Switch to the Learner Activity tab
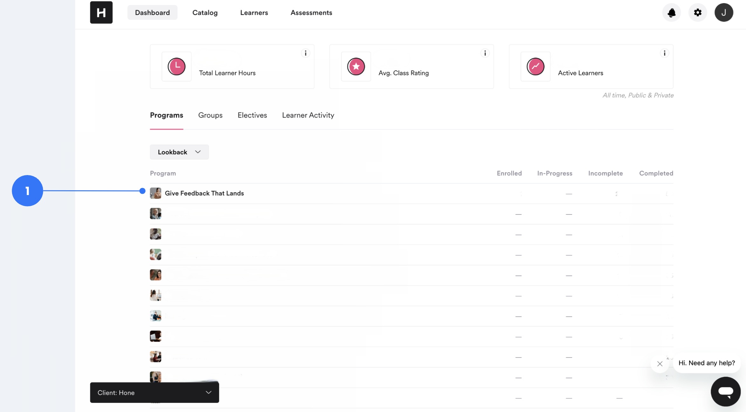Viewport: 746px width, 412px height. 308,115
